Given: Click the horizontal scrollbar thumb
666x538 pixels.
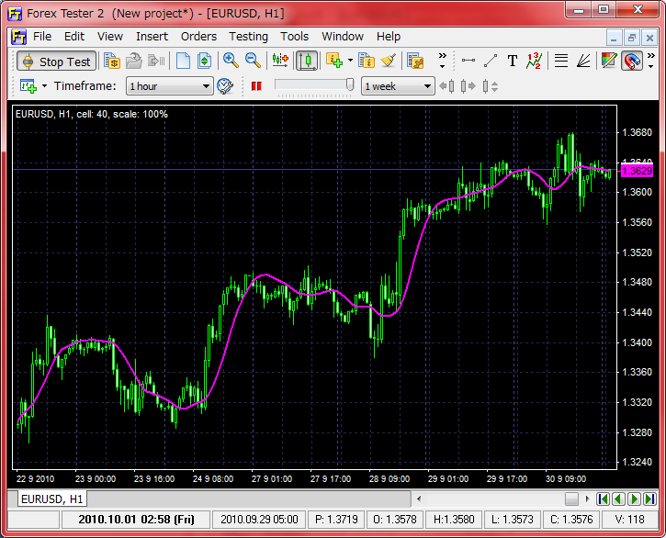Looking at the screenshot, I should pos(571,499).
